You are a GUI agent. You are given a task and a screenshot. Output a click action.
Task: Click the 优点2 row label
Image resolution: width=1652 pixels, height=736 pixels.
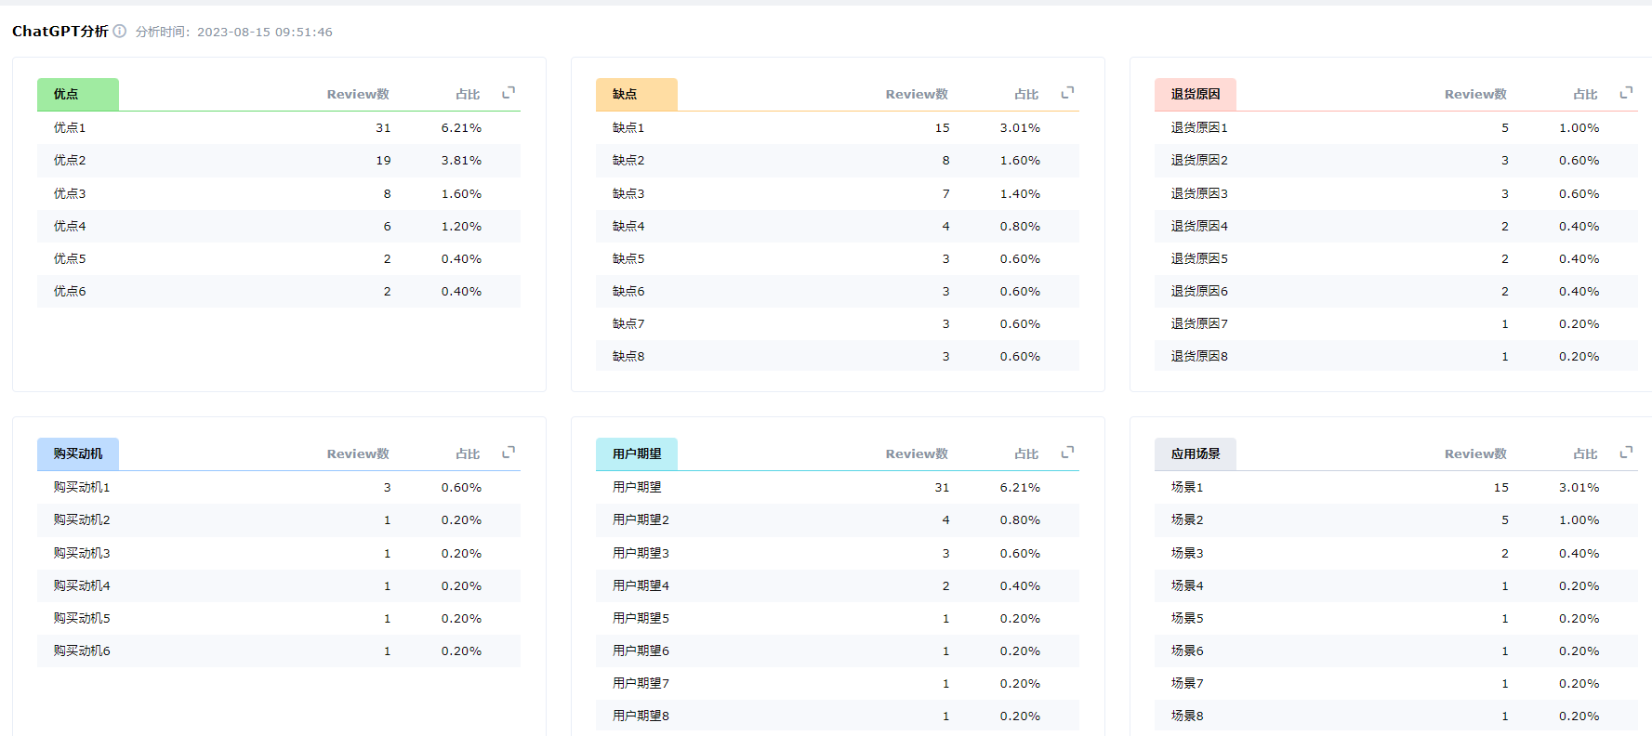70,161
